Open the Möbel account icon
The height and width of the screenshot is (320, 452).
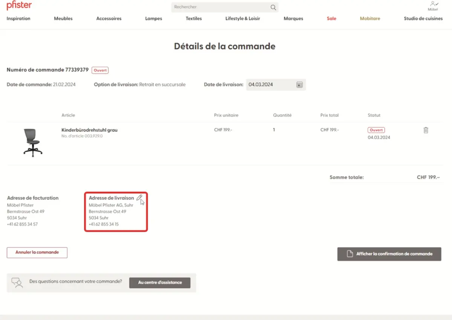point(434,5)
